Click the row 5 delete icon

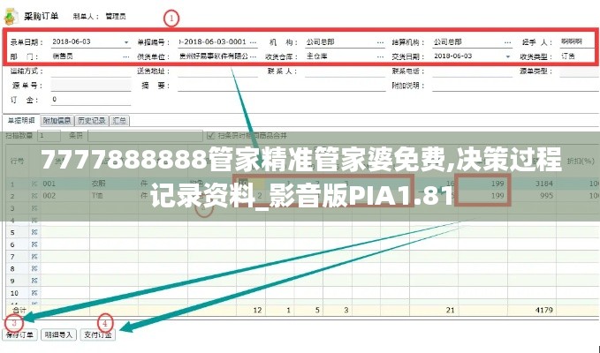click(34, 232)
